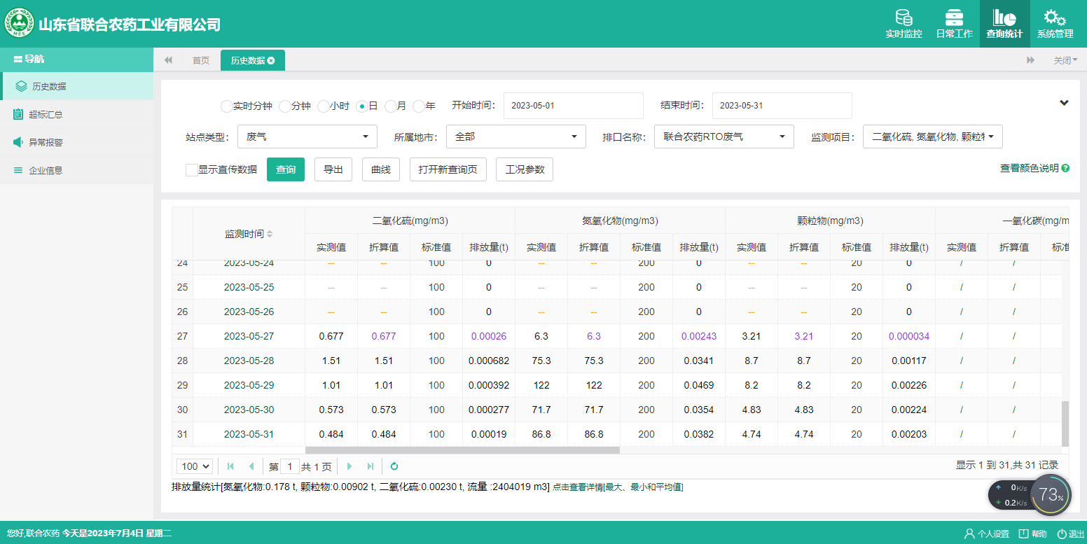Click the 2023-05-31 date cell
This screenshot has width=1087, height=544.
pos(249,434)
